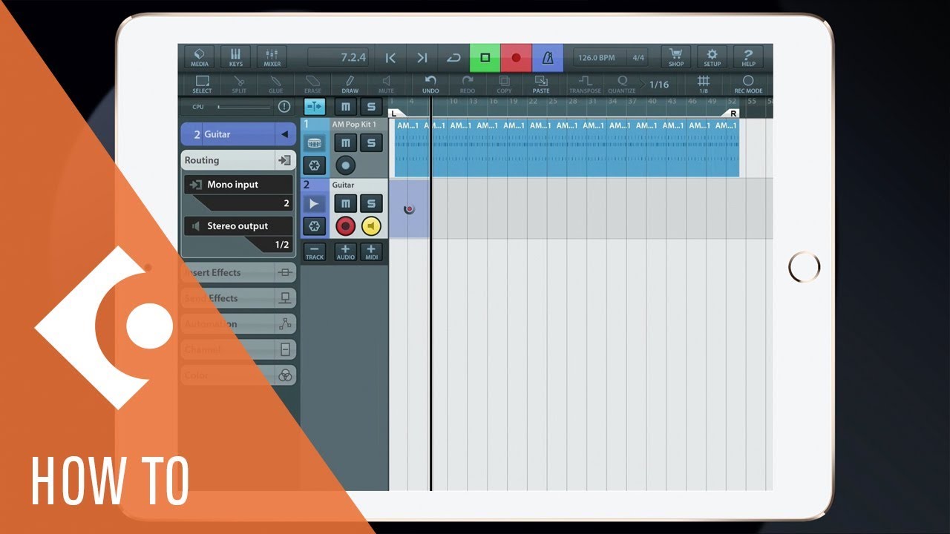Choose the ERASE tool

click(x=312, y=85)
